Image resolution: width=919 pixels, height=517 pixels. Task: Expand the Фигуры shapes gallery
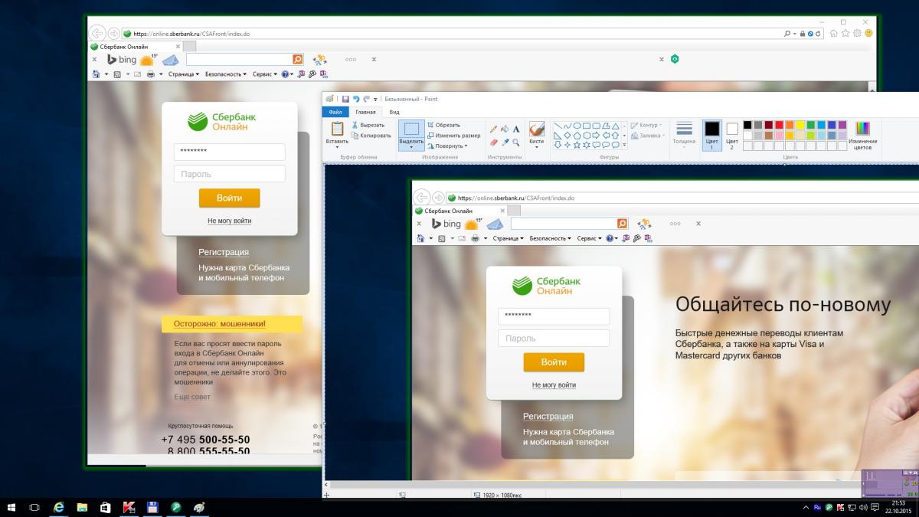click(624, 144)
